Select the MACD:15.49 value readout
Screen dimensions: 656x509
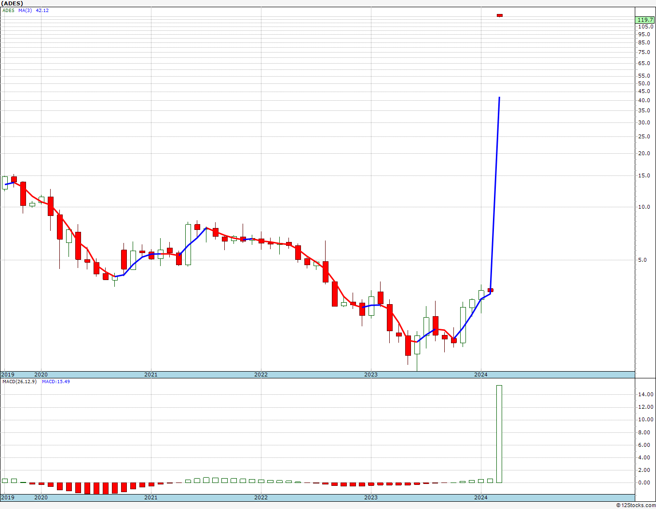click(x=56, y=382)
